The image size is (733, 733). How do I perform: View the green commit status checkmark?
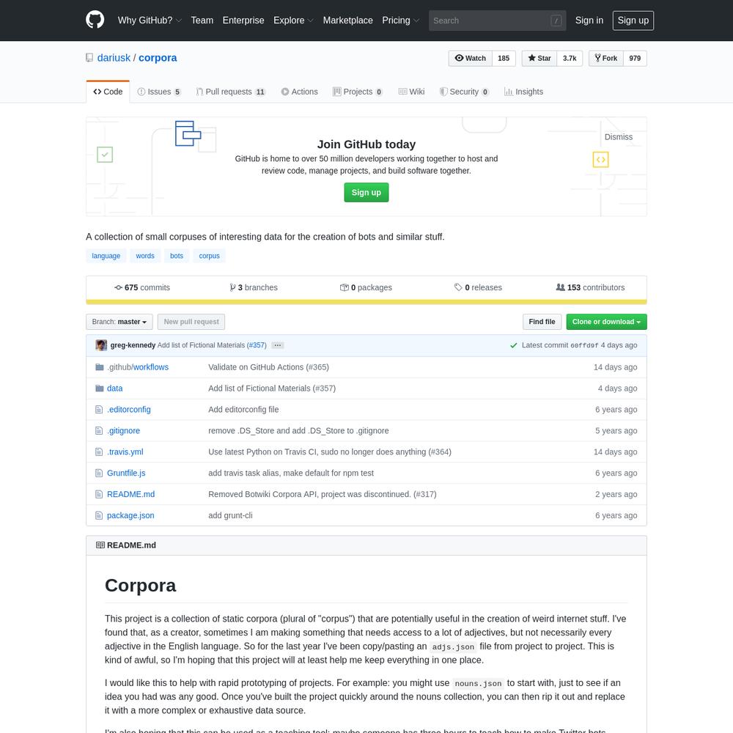click(513, 345)
